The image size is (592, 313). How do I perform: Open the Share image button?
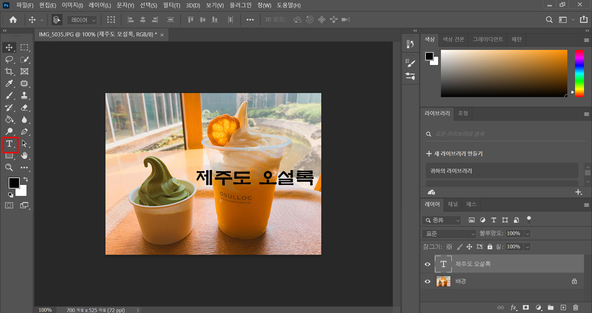coord(584,20)
